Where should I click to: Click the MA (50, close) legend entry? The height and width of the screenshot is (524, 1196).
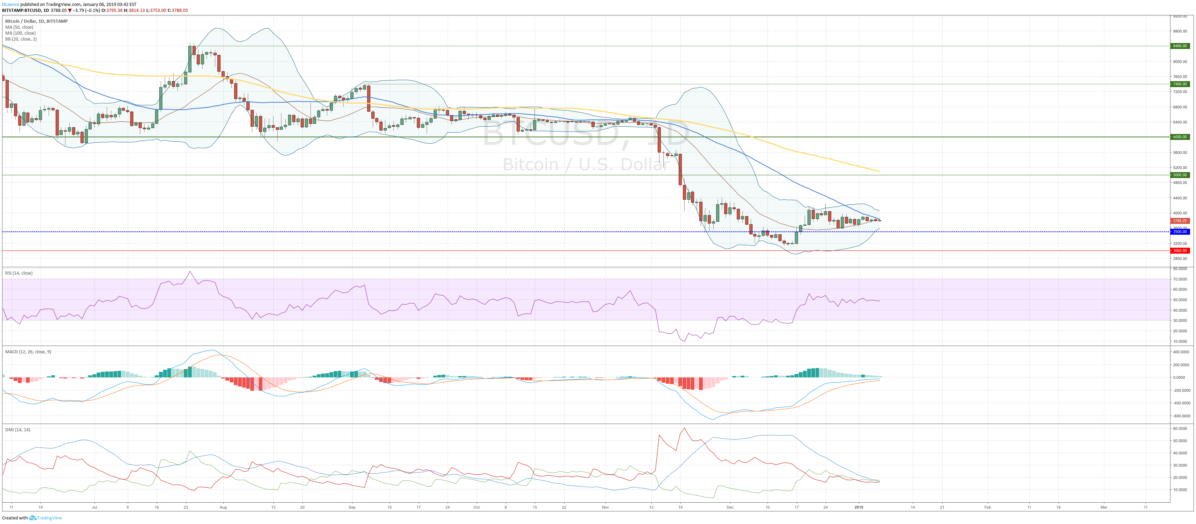[x=19, y=27]
